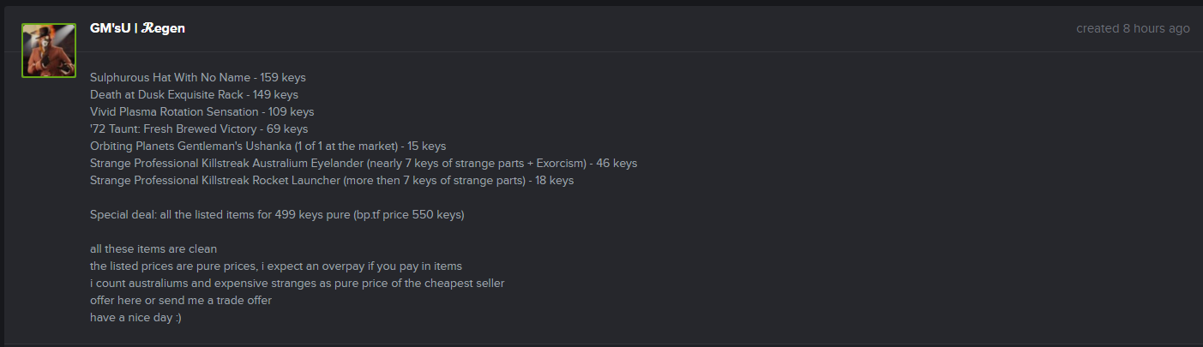Click the 'have a nice day :)' line
The image size is (1203, 347).
click(135, 318)
